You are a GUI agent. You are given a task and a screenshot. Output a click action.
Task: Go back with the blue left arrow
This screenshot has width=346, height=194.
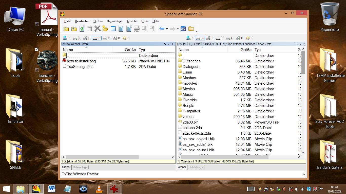pos(162,29)
